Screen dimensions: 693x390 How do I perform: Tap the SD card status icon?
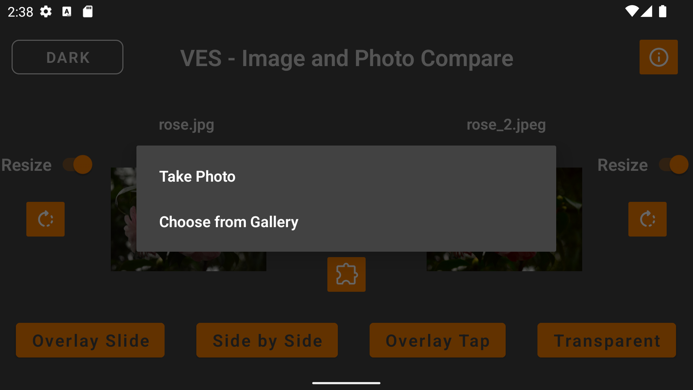(88, 12)
